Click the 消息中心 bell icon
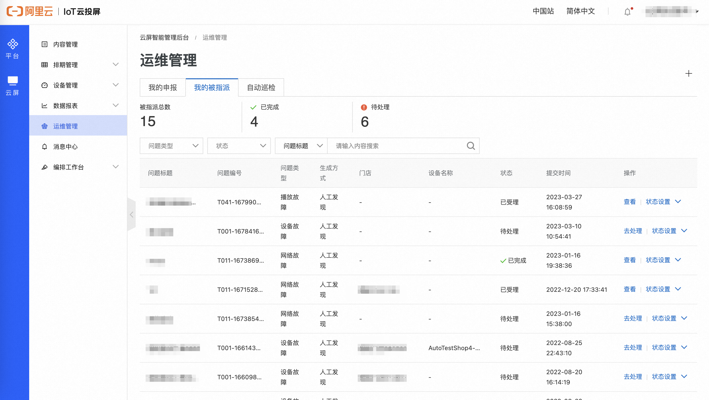This screenshot has height=400, width=709. click(x=44, y=147)
